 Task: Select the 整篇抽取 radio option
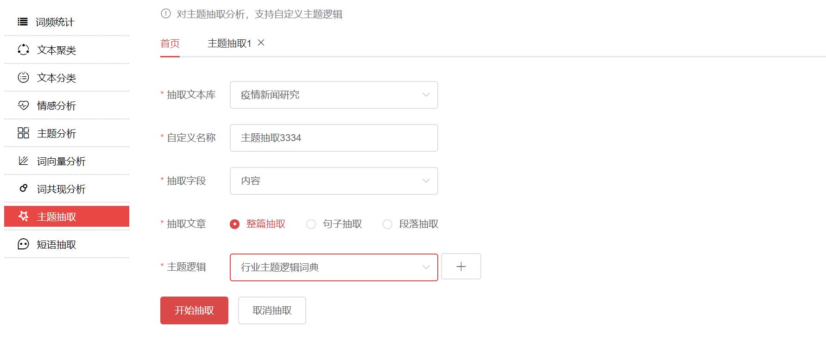point(235,224)
